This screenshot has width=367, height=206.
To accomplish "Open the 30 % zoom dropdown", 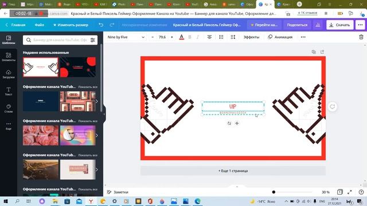I will pyautogui.click(x=326, y=192).
